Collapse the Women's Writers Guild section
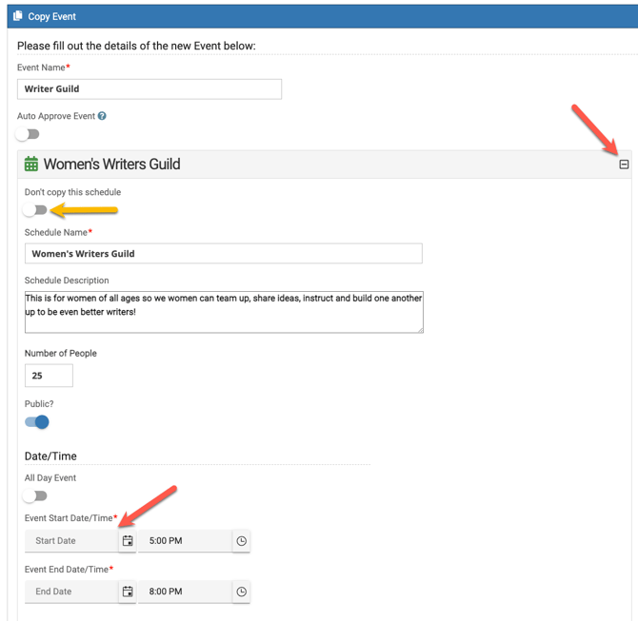The width and height of the screenshot is (638, 621). 624,165
